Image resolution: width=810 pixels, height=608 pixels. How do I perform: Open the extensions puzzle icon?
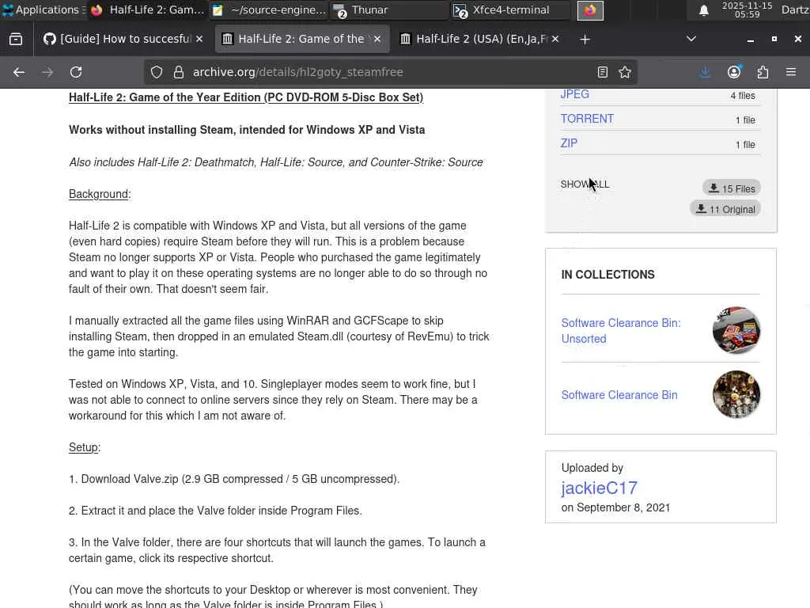pyautogui.click(x=763, y=72)
